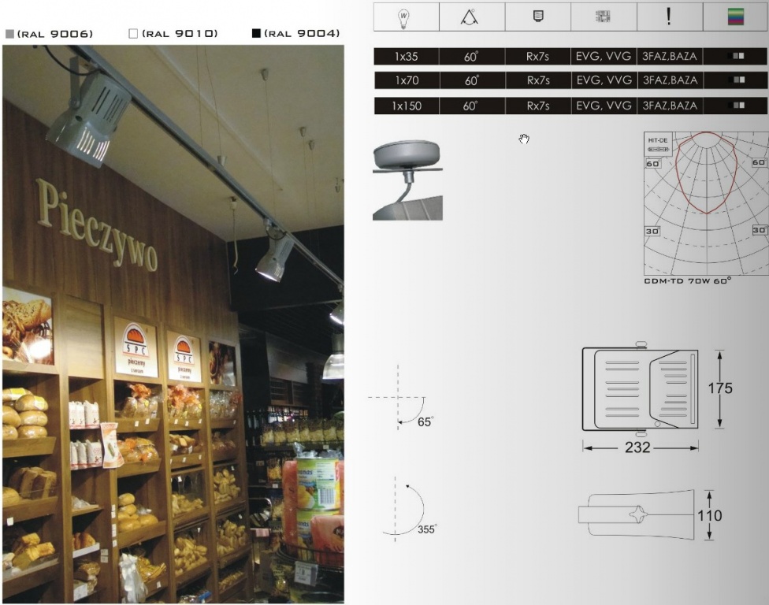769x605 pixels.
Task: Click the "(RAL 9004)" label
Action: point(302,33)
